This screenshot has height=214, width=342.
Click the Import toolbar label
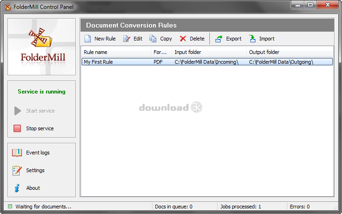click(267, 39)
